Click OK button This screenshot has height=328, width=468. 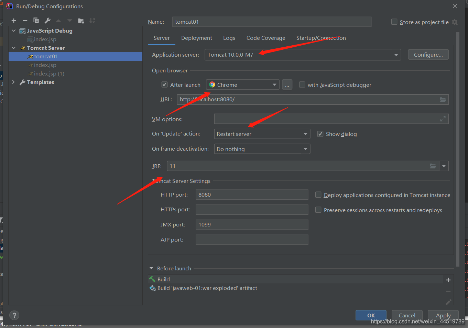click(x=371, y=315)
